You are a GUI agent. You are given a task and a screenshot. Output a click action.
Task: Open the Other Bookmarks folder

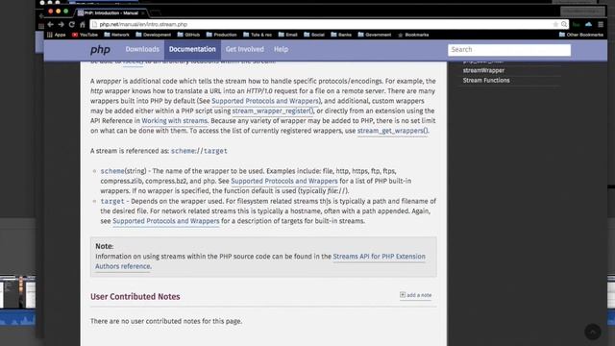[x=581, y=35]
